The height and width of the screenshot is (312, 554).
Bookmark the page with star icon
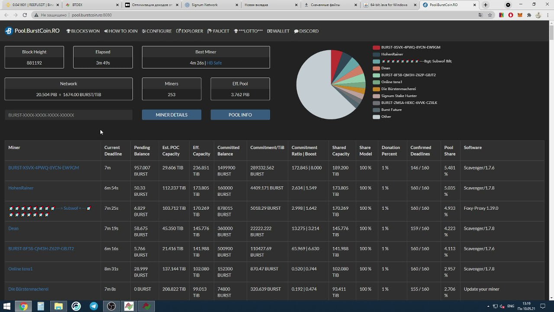point(490,15)
